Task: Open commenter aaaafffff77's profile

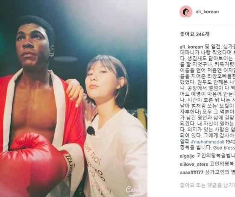Action: [191, 172]
